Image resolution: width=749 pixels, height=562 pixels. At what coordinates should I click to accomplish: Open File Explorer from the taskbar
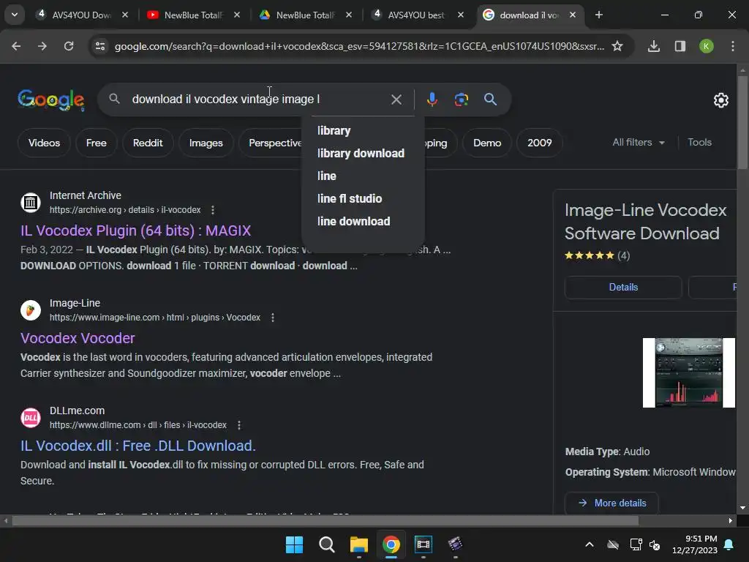(x=358, y=544)
